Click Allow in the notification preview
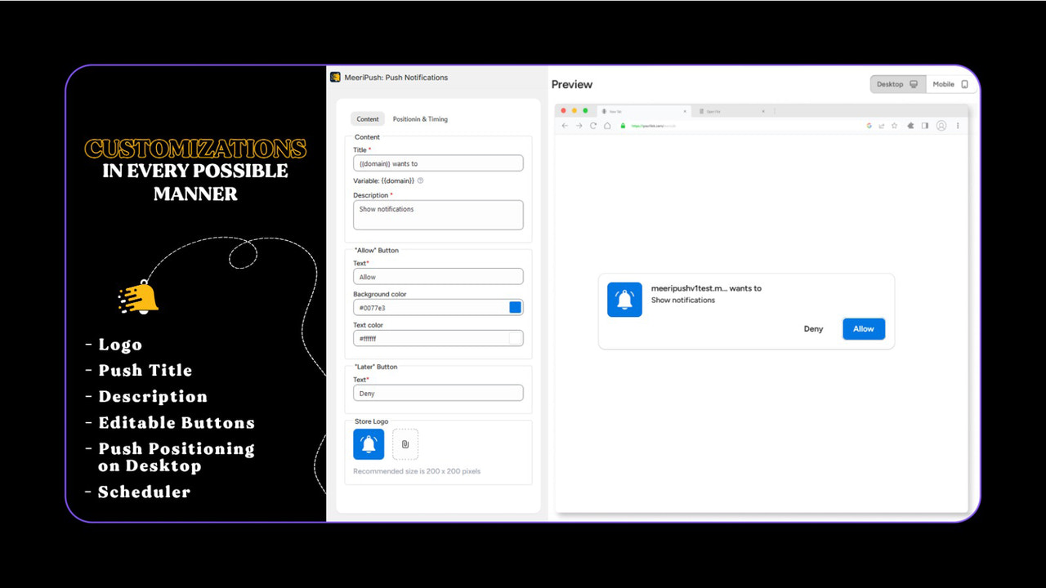 point(864,329)
